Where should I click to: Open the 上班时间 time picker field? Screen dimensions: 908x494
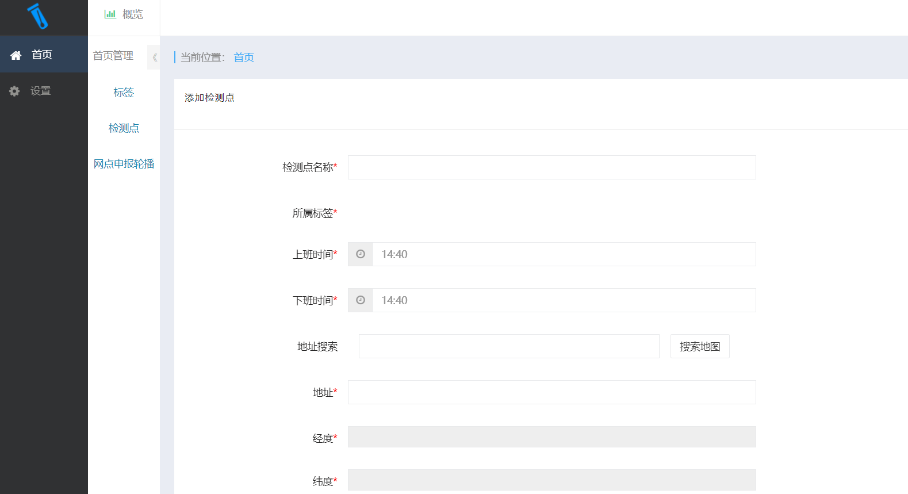pyautogui.click(x=564, y=254)
